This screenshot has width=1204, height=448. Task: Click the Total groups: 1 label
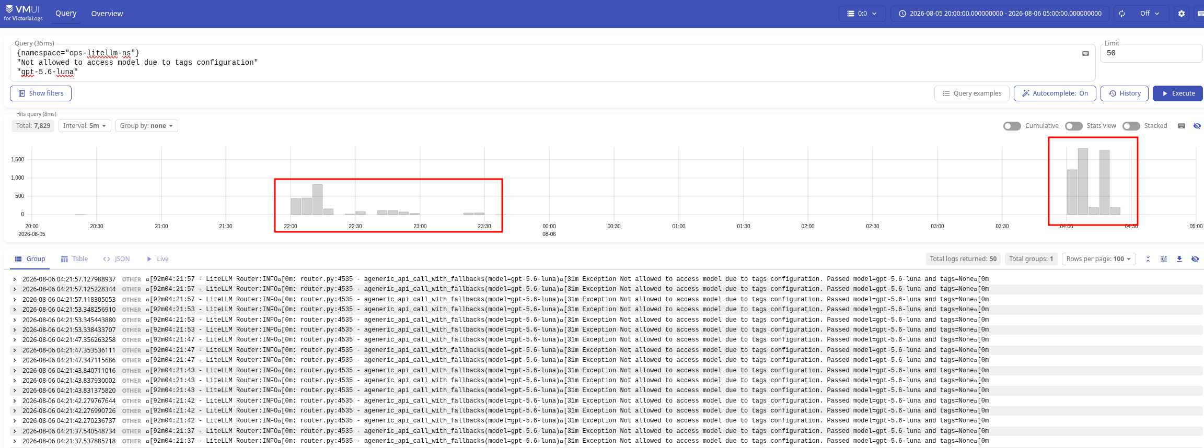1031,259
